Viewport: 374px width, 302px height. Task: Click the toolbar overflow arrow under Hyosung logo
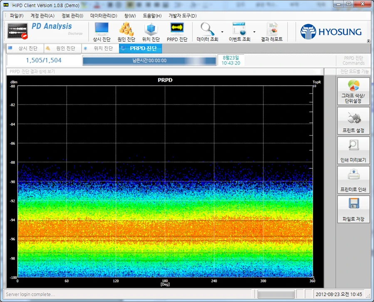point(369,41)
